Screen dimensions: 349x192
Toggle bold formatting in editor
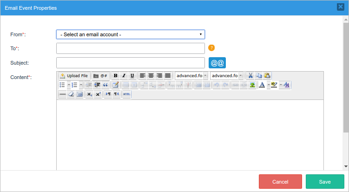pos(116,76)
